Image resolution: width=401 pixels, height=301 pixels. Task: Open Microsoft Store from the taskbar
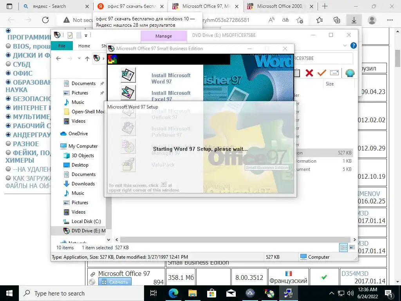[x=212, y=293]
